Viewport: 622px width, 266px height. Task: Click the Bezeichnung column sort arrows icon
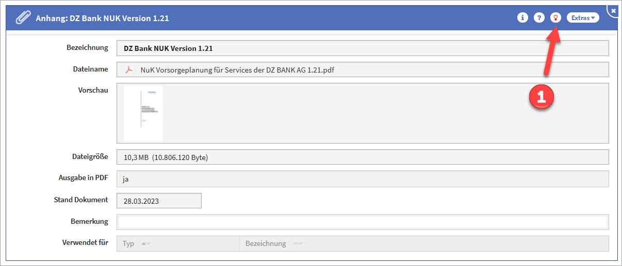[x=298, y=243]
